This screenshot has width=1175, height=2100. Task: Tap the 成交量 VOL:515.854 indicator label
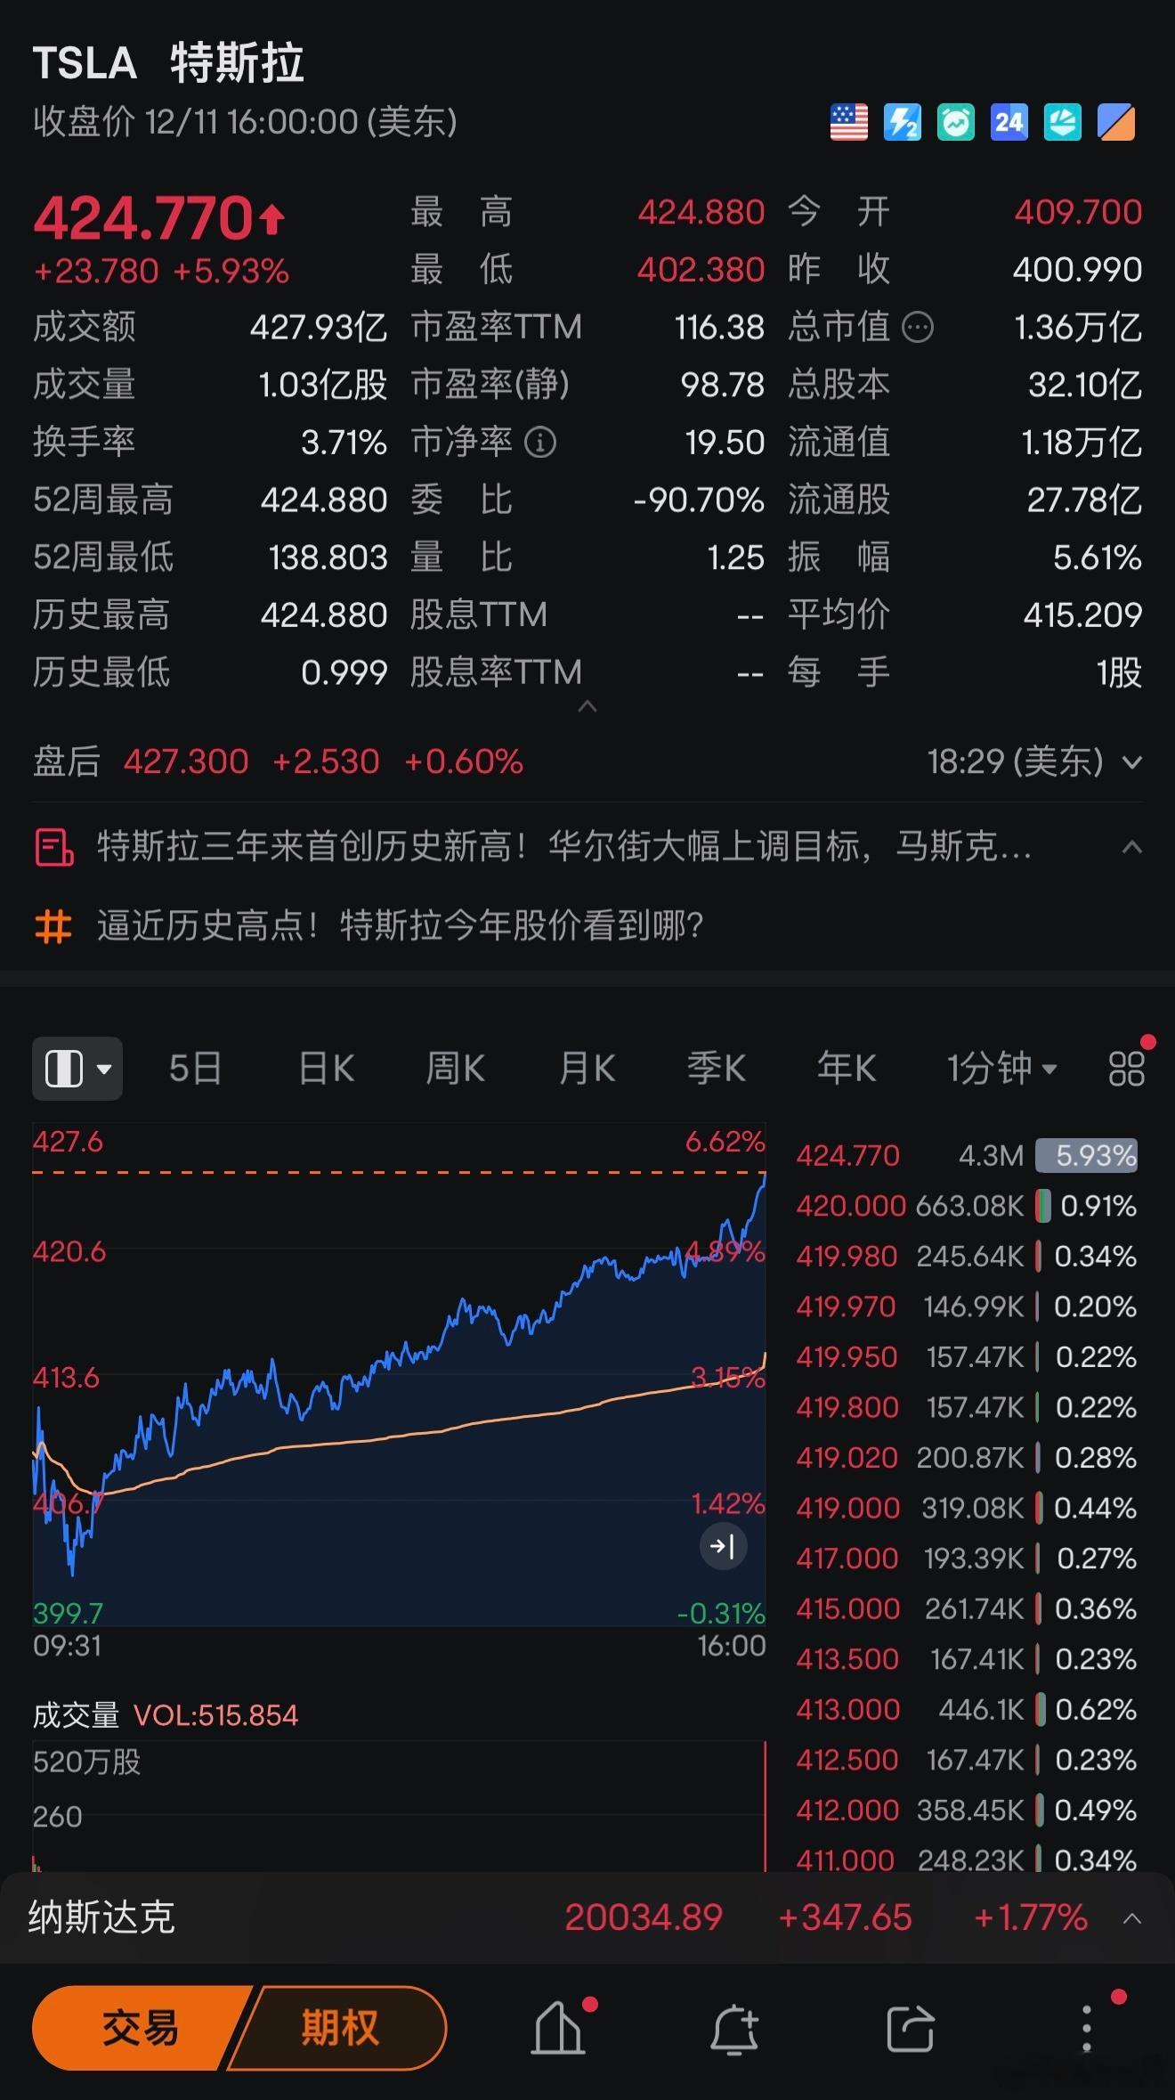pos(166,1714)
